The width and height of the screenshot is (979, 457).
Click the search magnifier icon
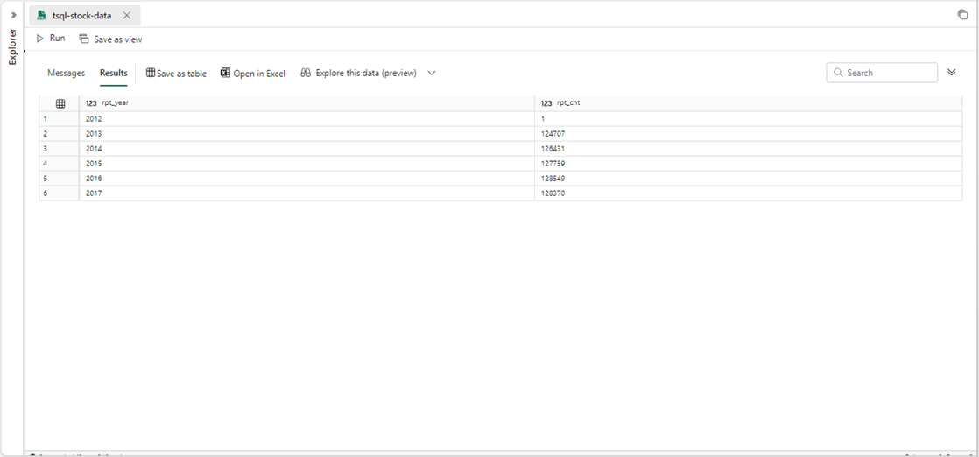click(x=838, y=73)
